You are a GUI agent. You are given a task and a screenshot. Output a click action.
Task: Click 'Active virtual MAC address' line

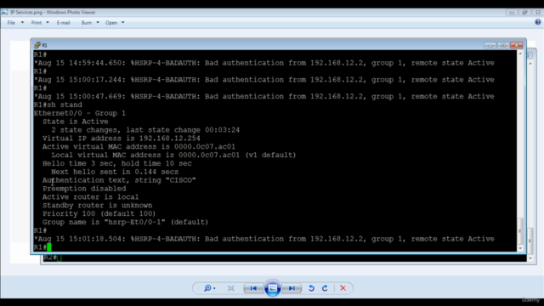point(139,146)
